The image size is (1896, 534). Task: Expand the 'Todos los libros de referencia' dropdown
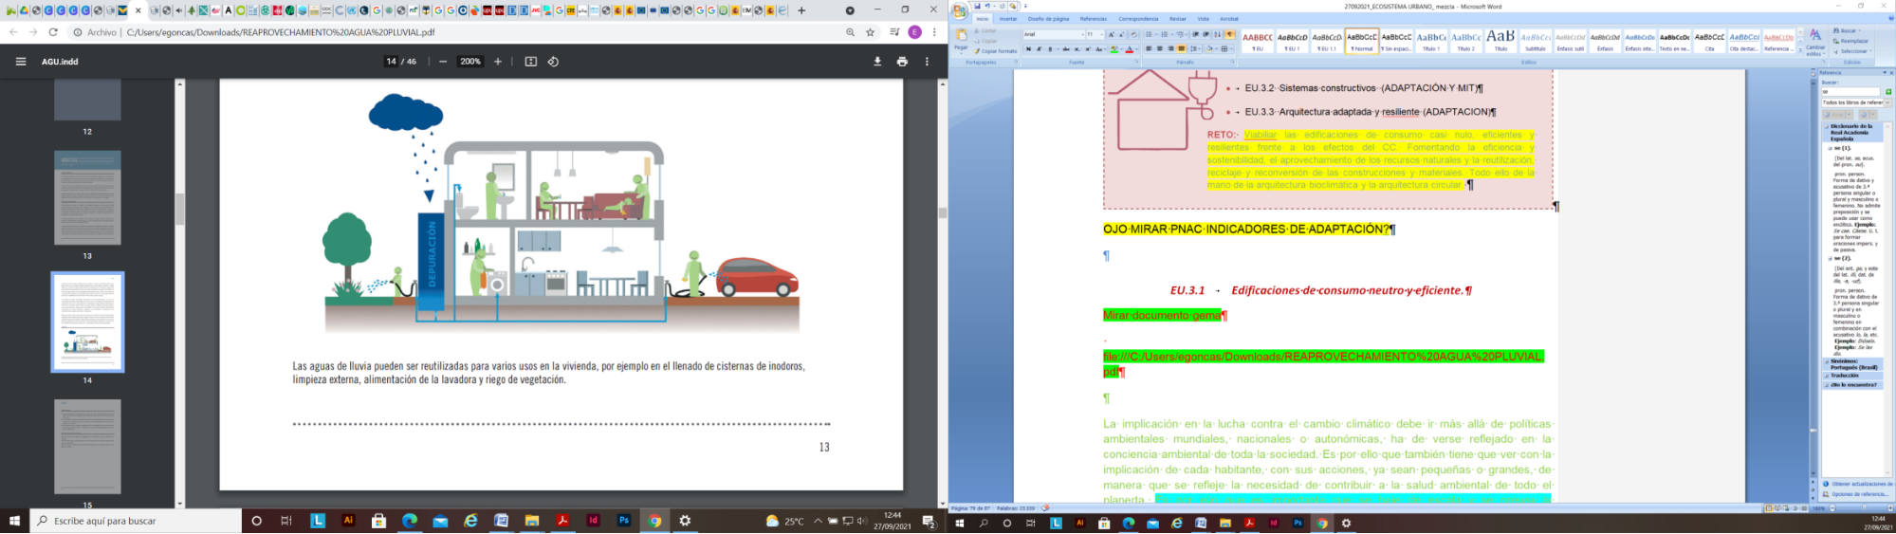[1887, 102]
